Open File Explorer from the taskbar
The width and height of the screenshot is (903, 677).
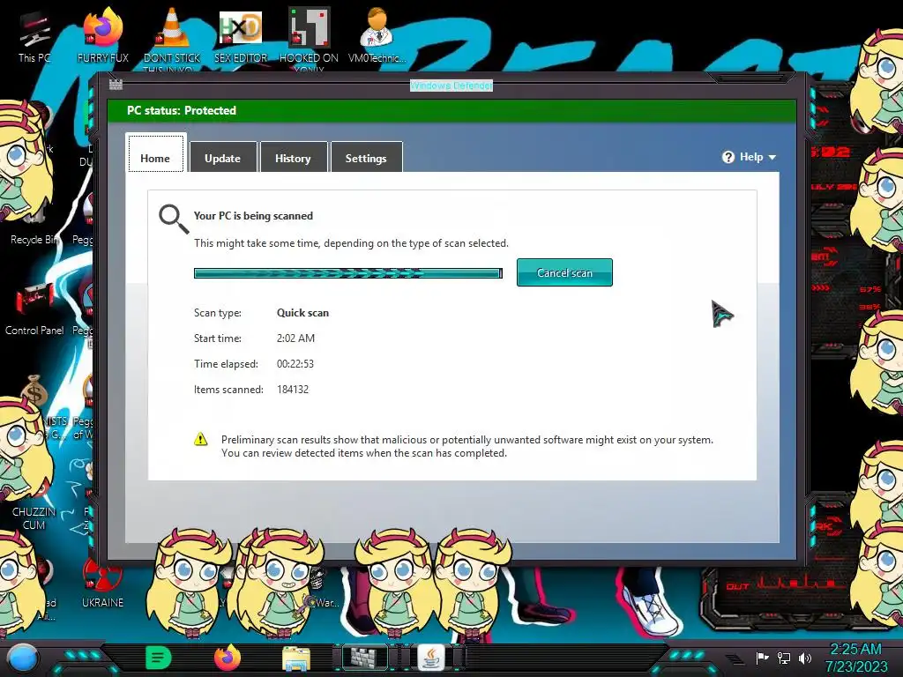coord(296,658)
